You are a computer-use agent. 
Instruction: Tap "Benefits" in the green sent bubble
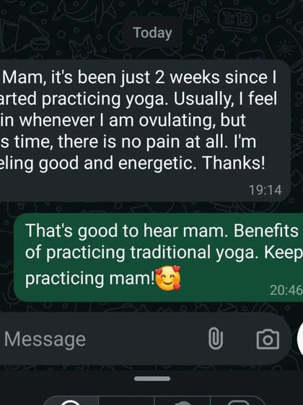click(266, 230)
